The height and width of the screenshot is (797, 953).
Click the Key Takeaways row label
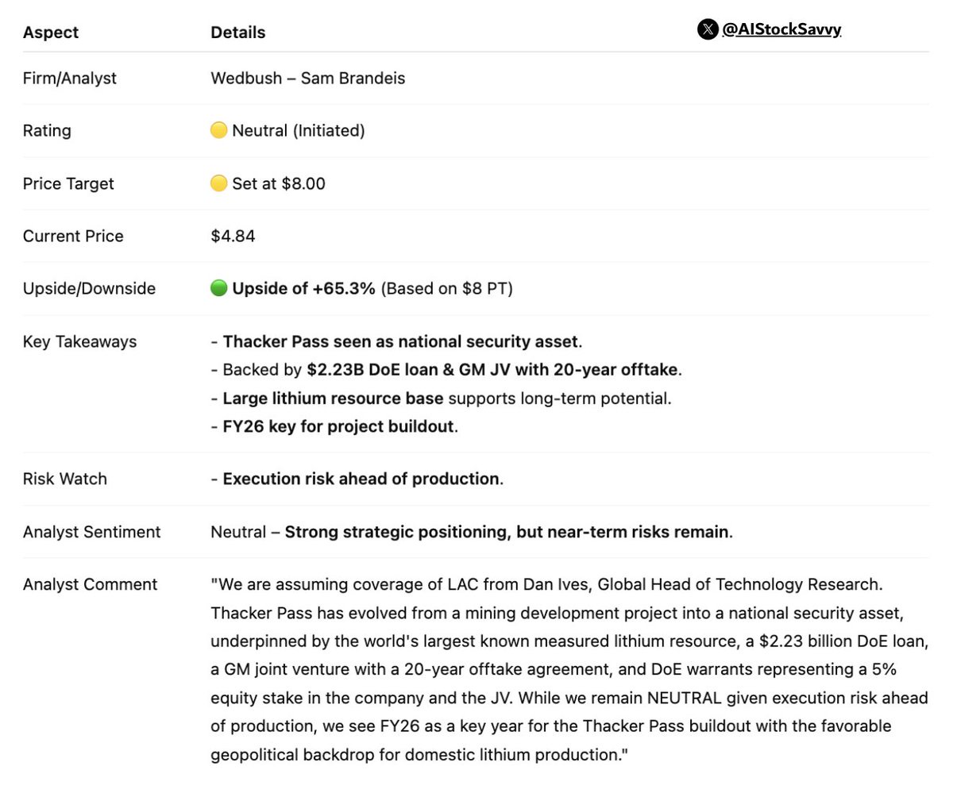79,341
